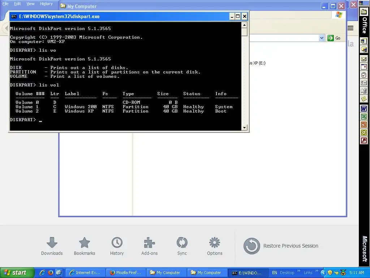370x278 pixels.
Task: Click New Office Document icon in Office bar
Action: (363, 41)
